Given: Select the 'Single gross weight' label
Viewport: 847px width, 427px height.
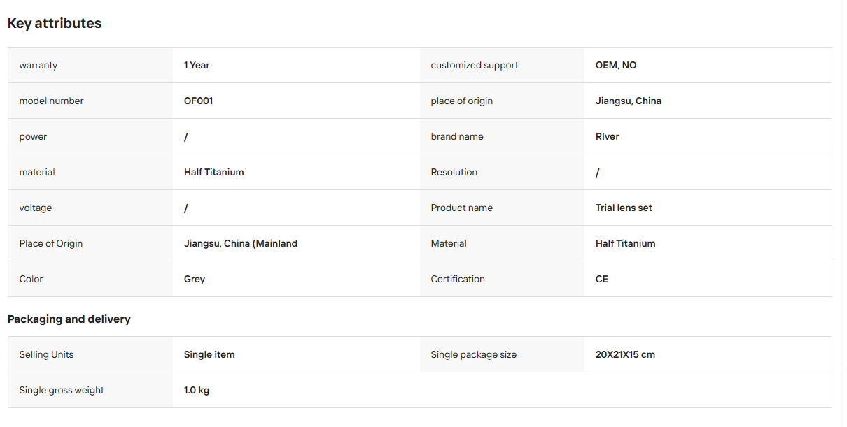Looking at the screenshot, I should click(62, 390).
